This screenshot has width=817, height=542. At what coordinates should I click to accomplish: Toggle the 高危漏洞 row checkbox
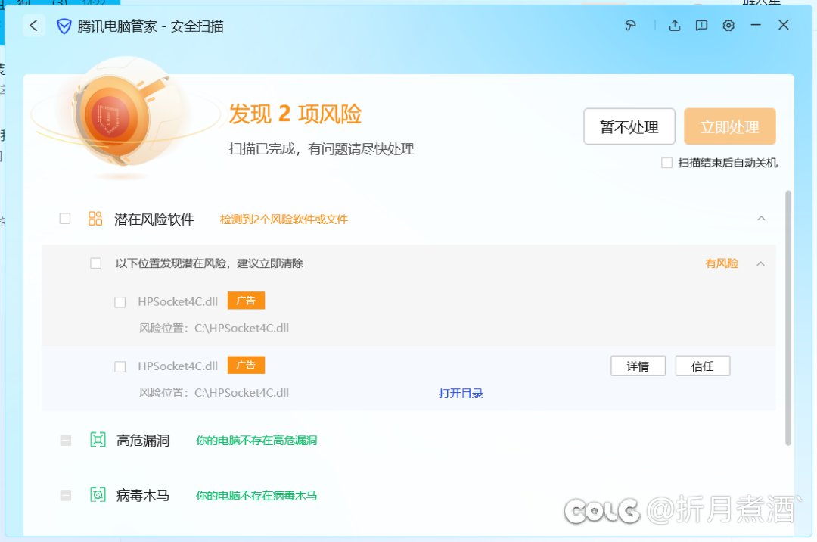click(x=66, y=441)
